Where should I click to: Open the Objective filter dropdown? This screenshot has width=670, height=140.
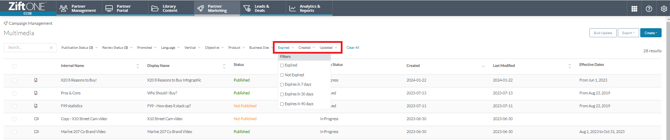(x=214, y=48)
